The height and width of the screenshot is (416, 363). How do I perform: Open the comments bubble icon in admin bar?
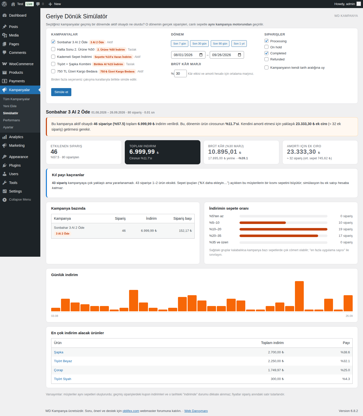[x=38, y=4]
